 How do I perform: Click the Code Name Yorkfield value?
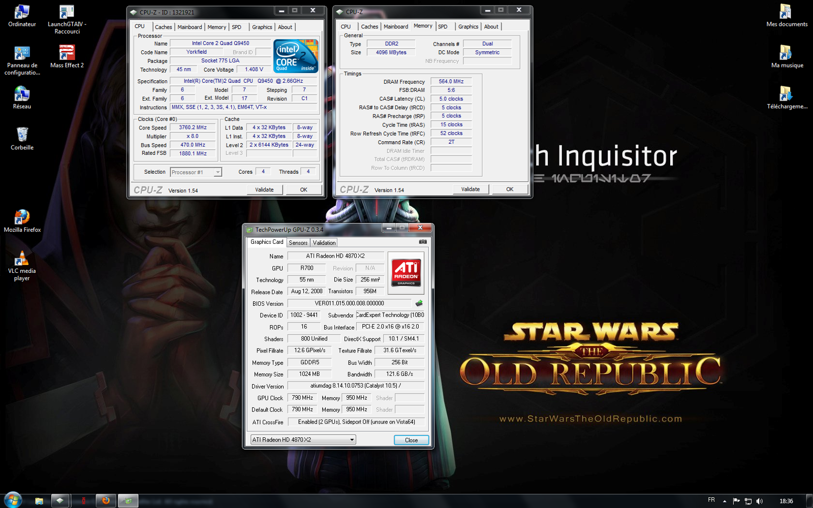[x=196, y=52]
